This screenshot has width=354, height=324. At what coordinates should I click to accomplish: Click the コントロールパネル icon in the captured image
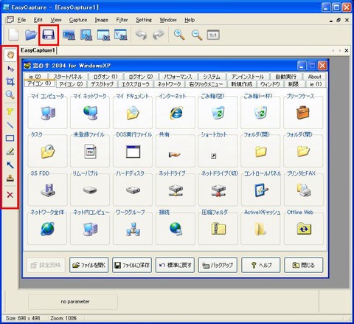pos(261,190)
